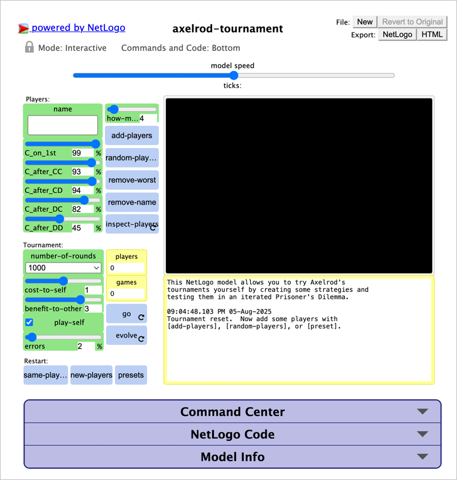The height and width of the screenshot is (480, 457).
Task: Expand the NetLogo Code section
Action: pos(233,434)
